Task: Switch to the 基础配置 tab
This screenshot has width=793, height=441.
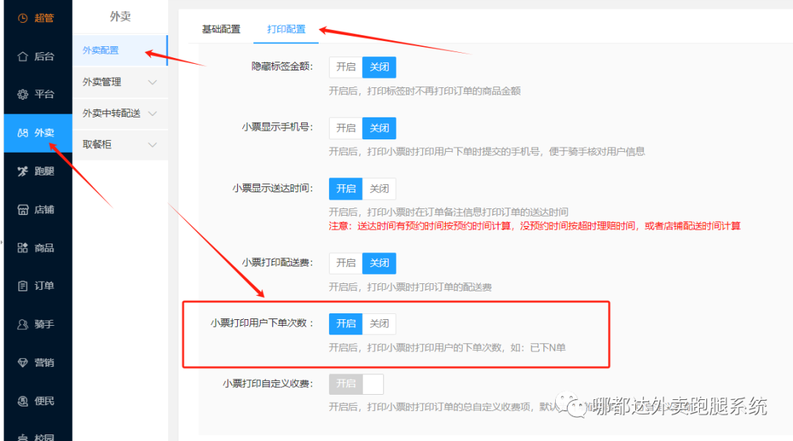Action: 221,29
